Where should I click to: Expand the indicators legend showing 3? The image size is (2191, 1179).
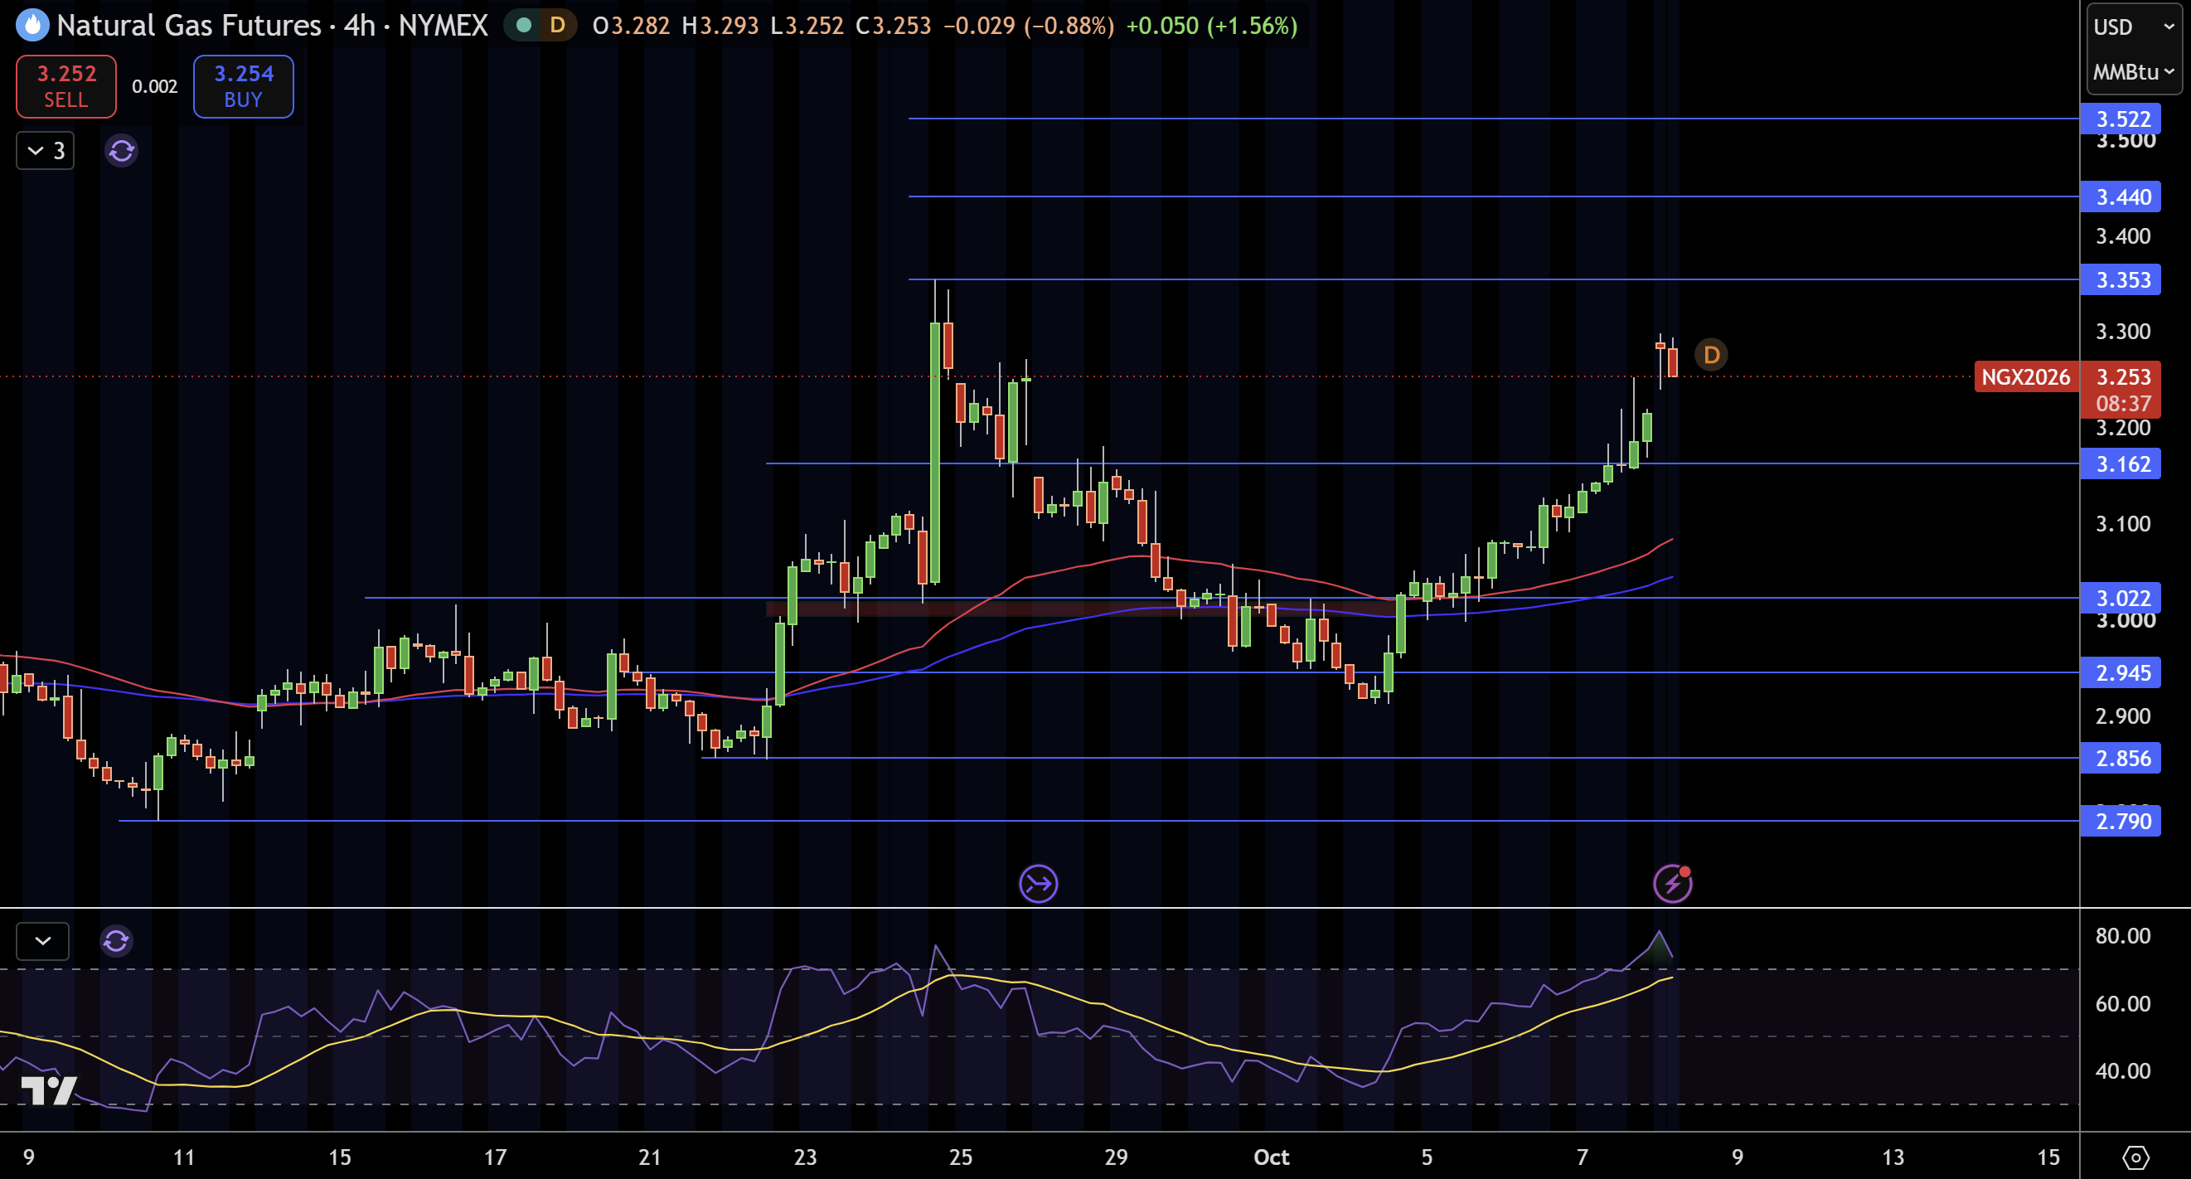(46, 152)
